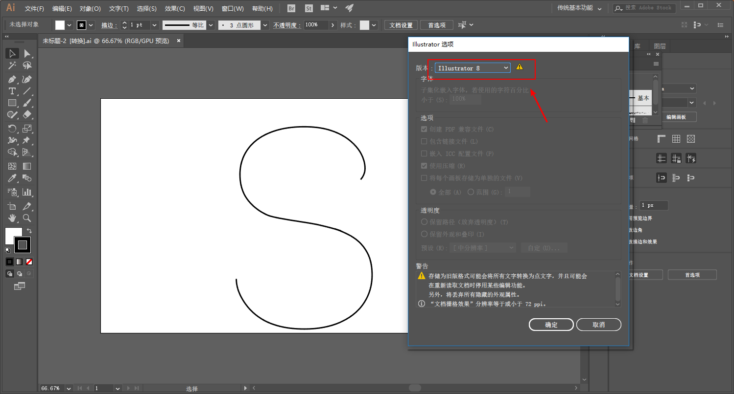
Task: Open Adobe Bridge via Br icon
Action: [x=291, y=8]
